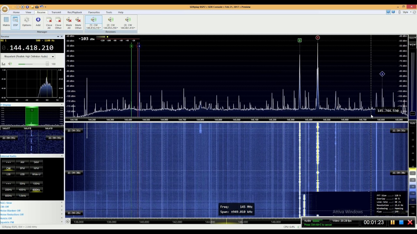Screen dimensions: 417x234
Task: Select USB demodulation mode
Action: pos(22,174)
